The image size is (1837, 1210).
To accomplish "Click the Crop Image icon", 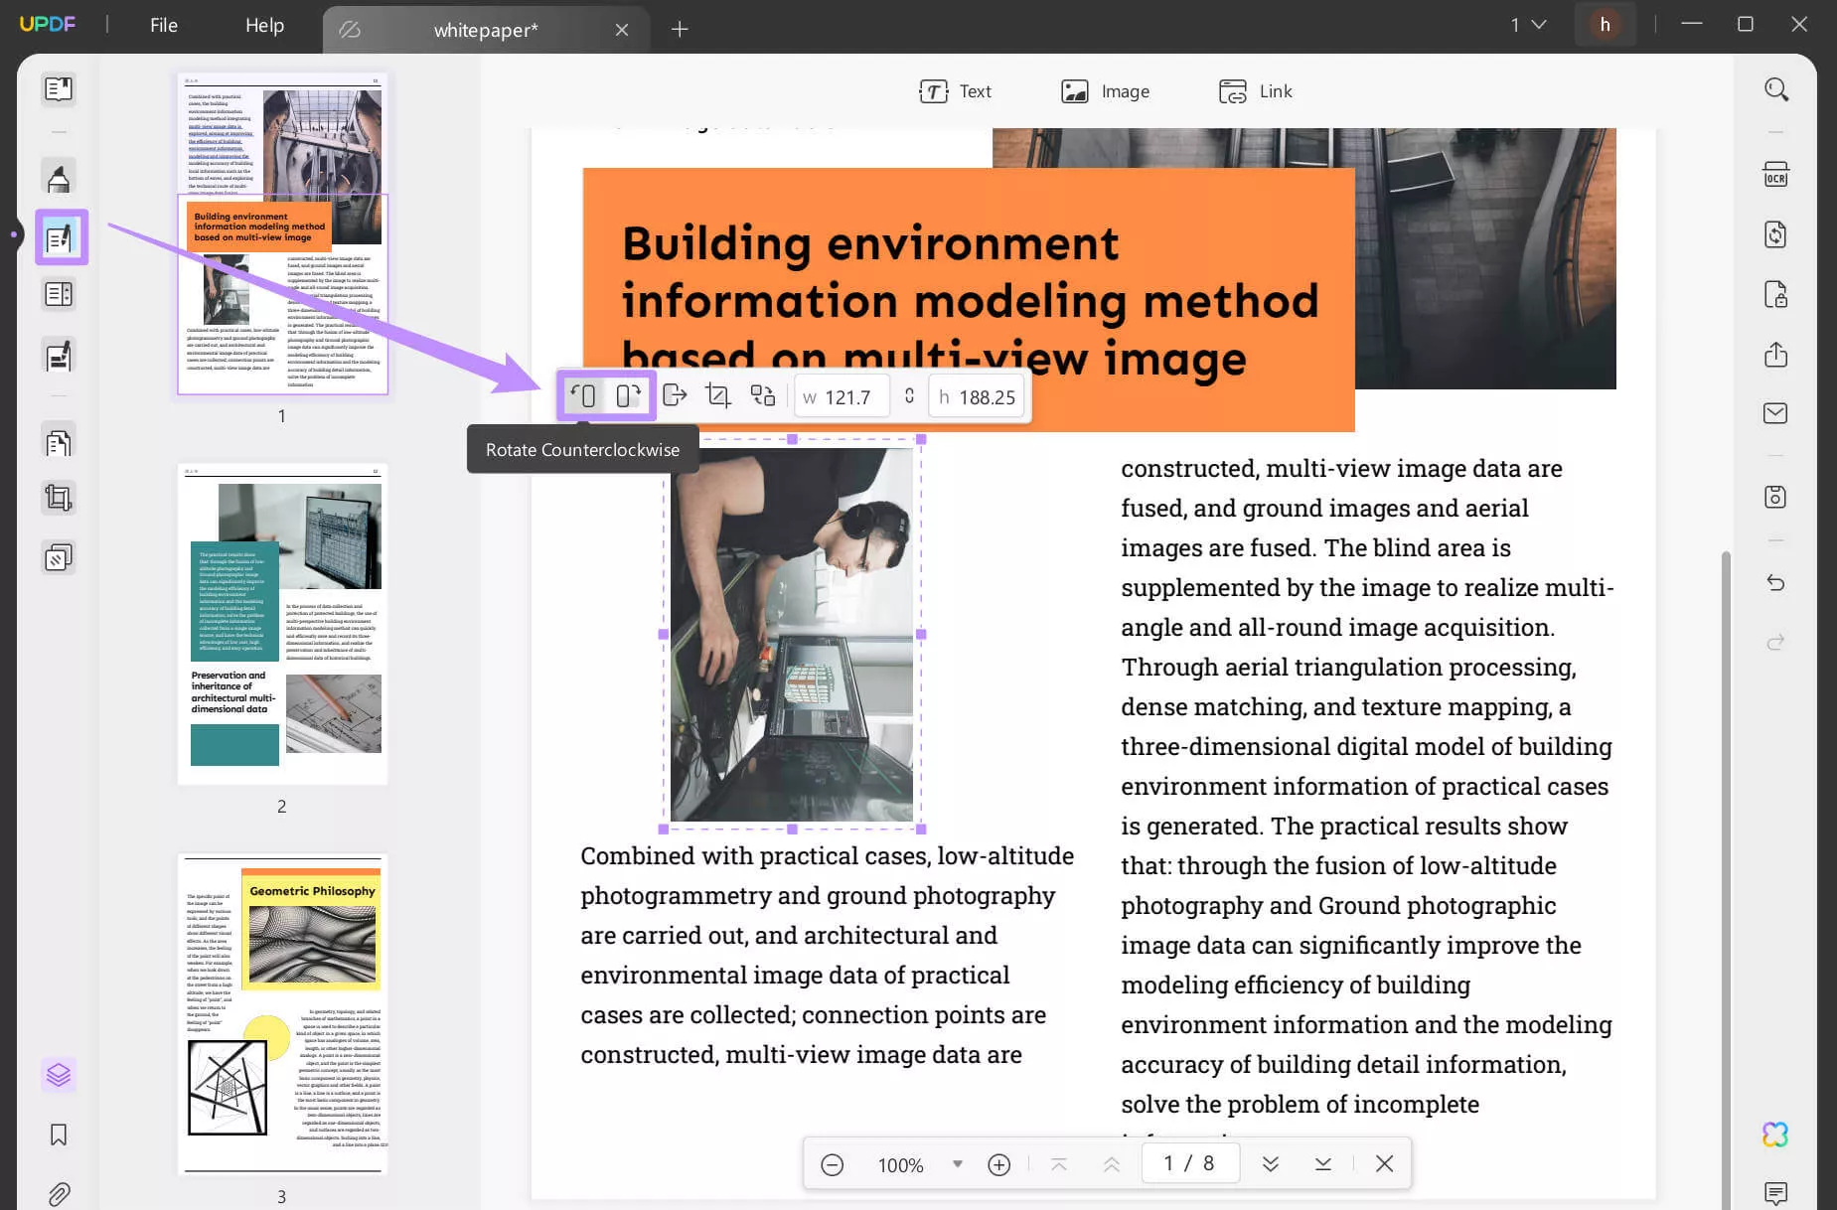I will point(717,396).
